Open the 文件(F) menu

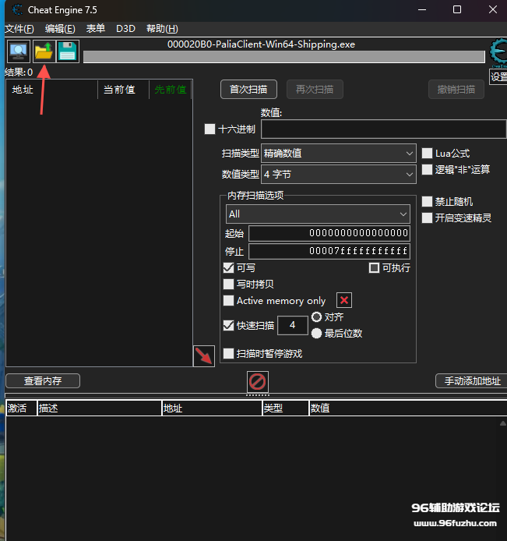click(x=19, y=29)
